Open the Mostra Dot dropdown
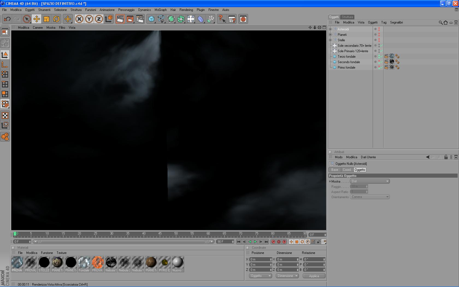Image resolution: width=459 pixels, height=287 pixels. pos(370,181)
